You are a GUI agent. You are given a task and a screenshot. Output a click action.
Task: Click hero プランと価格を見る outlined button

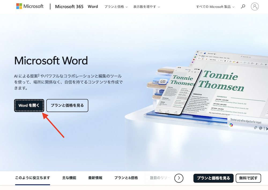click(67, 105)
